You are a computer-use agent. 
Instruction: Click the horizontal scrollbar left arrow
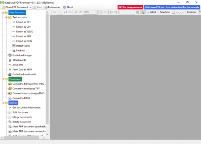click(x=2, y=137)
